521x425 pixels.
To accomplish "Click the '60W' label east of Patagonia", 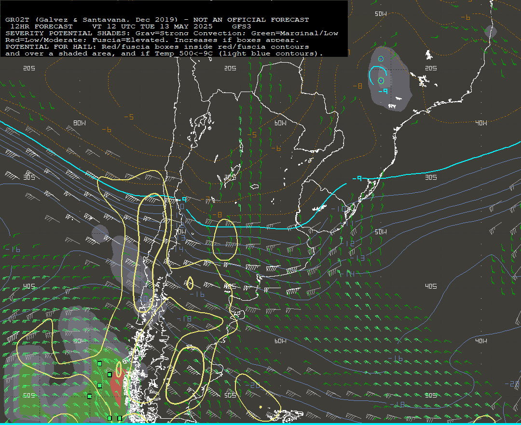I will (280, 341).
